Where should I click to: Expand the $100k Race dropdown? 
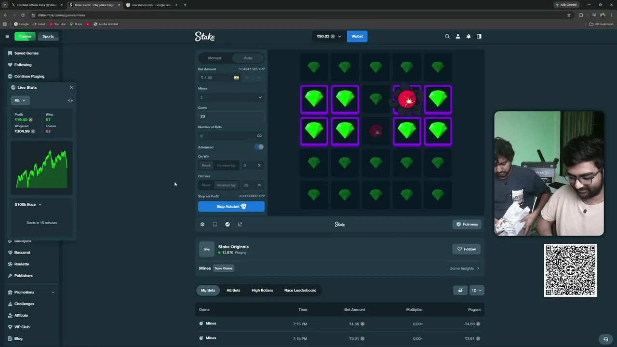pyautogui.click(x=28, y=204)
